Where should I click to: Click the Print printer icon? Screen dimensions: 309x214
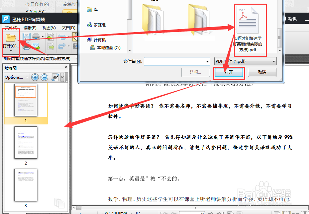tap(26, 46)
